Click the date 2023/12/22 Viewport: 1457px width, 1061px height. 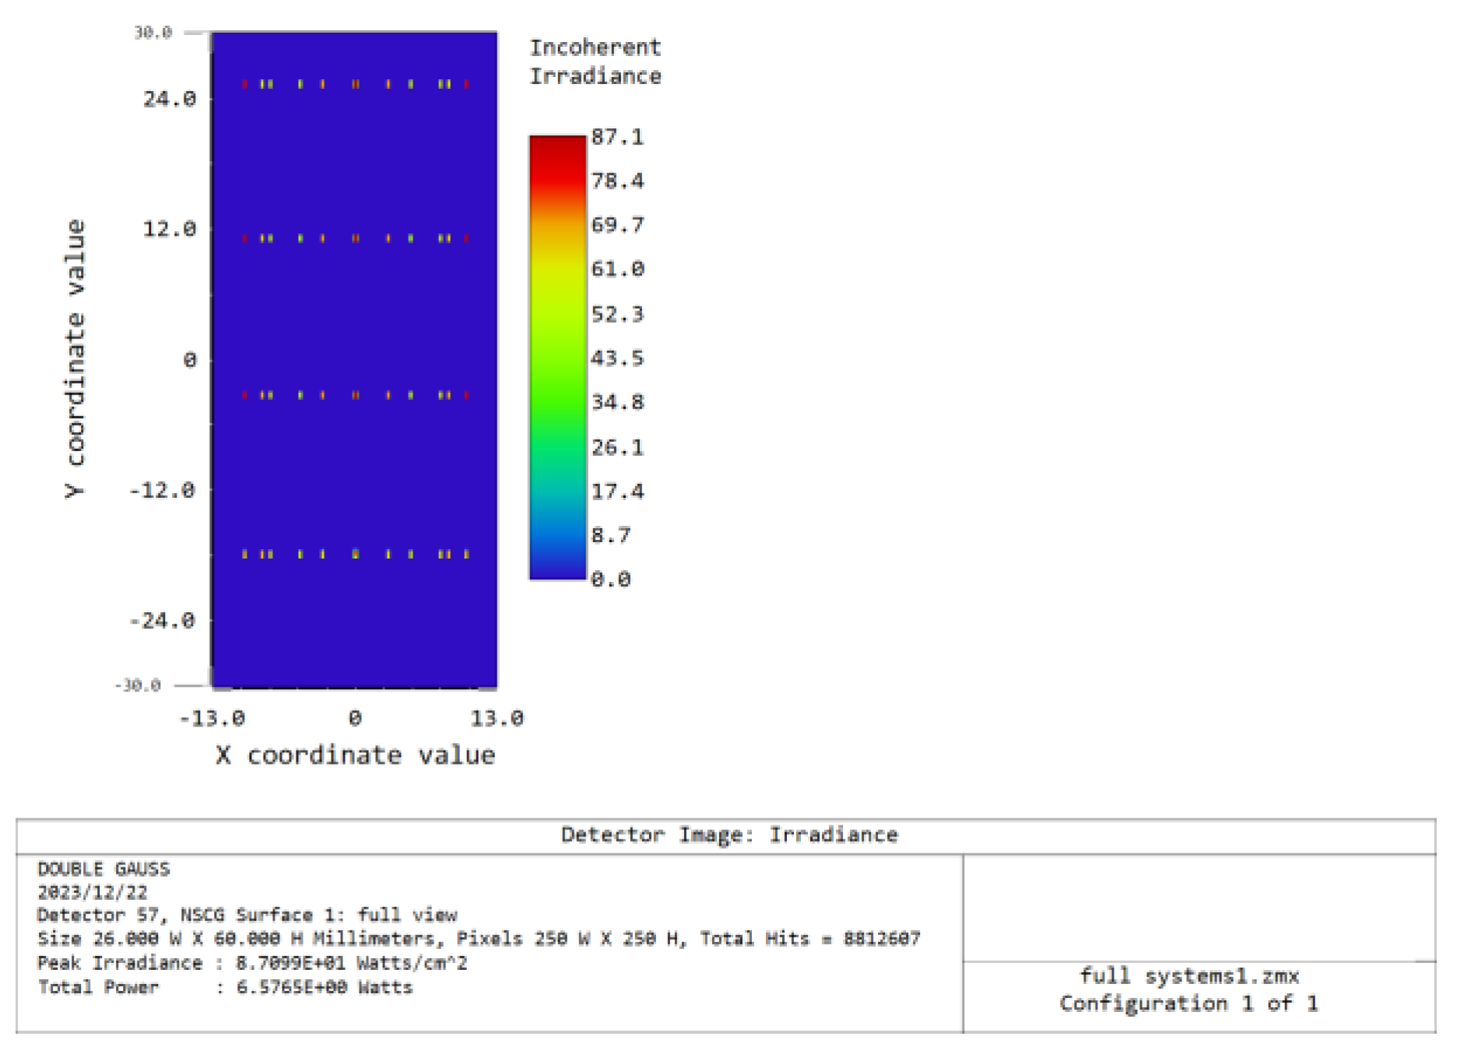tap(92, 892)
